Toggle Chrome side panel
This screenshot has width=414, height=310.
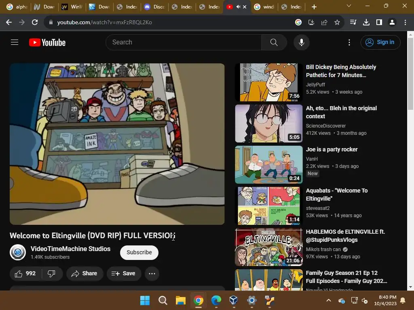[379, 23]
